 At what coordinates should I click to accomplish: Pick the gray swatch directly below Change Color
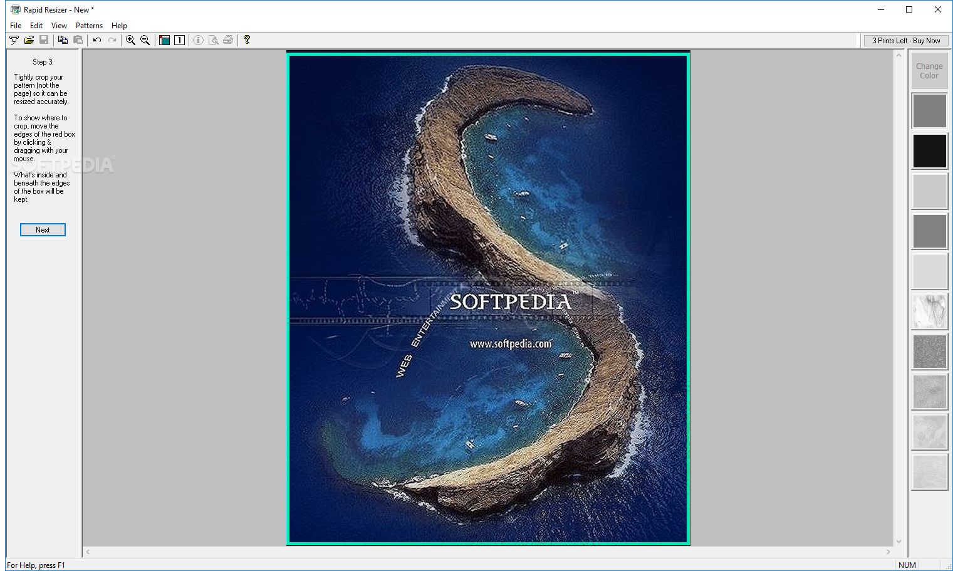click(929, 111)
